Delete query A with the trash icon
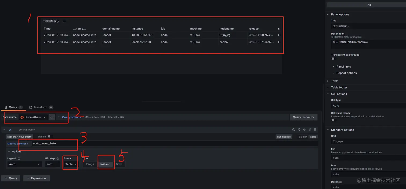Image resolution: width=406 pixels, height=189 pixels. coord(310,130)
